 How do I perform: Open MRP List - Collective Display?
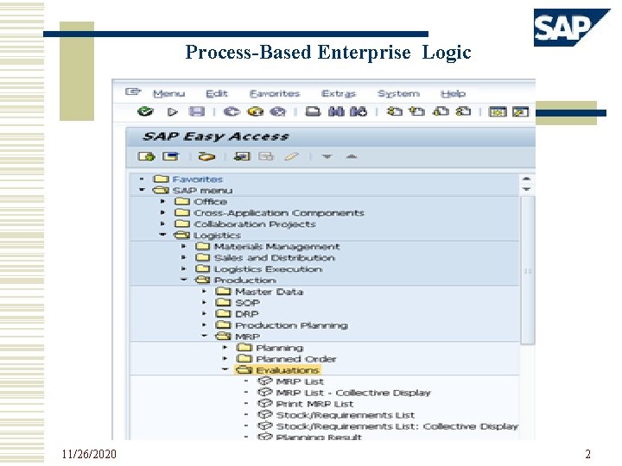(x=353, y=393)
